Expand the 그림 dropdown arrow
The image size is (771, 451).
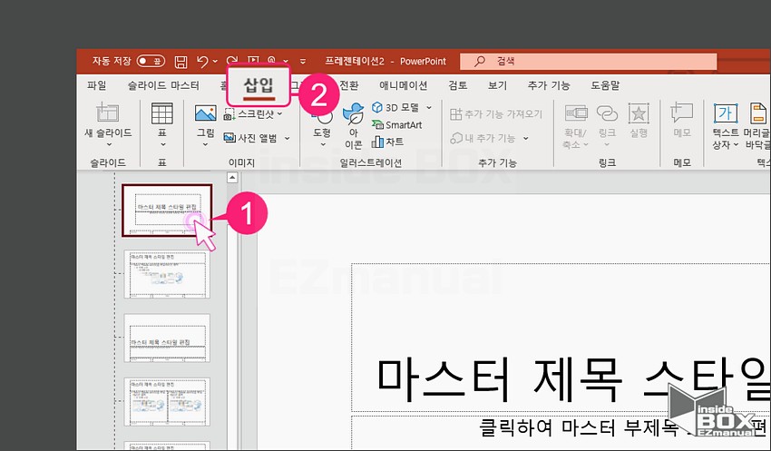(x=206, y=144)
